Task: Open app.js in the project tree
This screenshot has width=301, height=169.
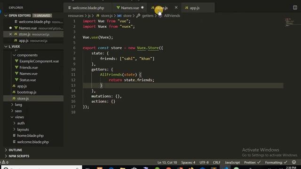Action: [x=22, y=86]
